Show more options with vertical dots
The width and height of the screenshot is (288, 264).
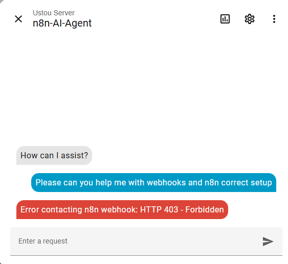point(274,19)
